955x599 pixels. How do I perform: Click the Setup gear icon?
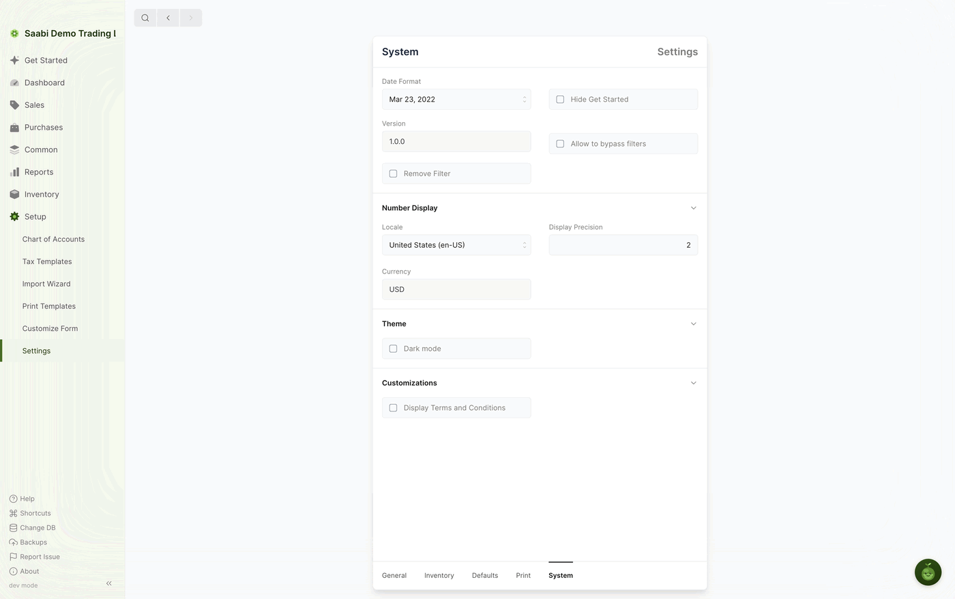click(14, 217)
